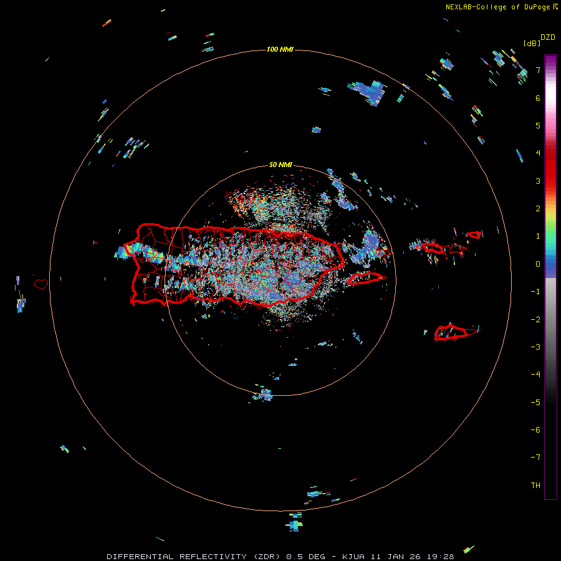Click the DZD product label above the color bar

coord(548,37)
